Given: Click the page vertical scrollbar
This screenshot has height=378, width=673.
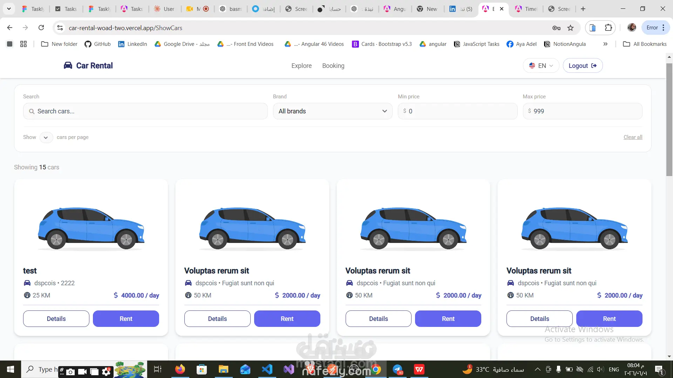Looking at the screenshot, I should pyautogui.click(x=669, y=120).
